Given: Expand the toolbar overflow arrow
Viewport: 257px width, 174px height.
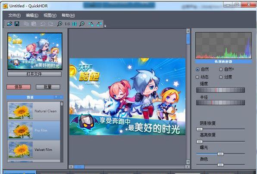Looking at the screenshot, I should (x=105, y=26).
